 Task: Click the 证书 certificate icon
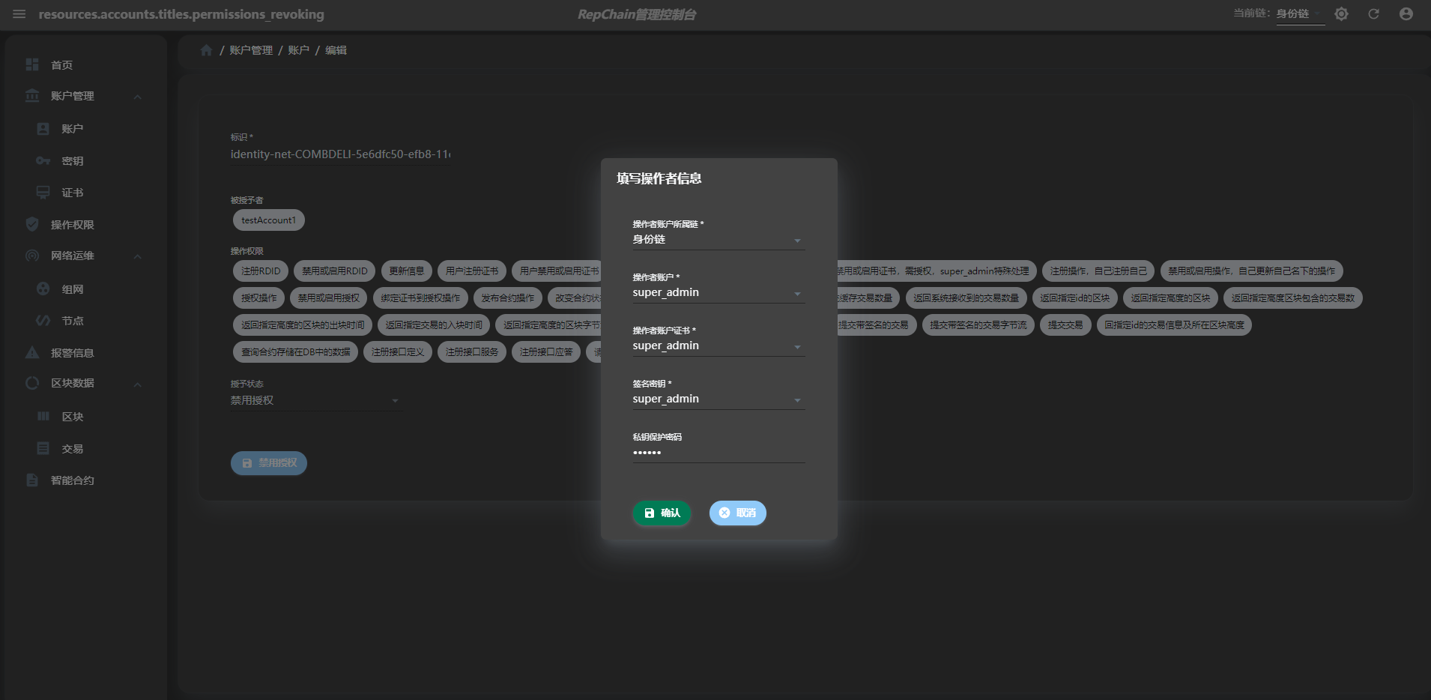click(43, 193)
